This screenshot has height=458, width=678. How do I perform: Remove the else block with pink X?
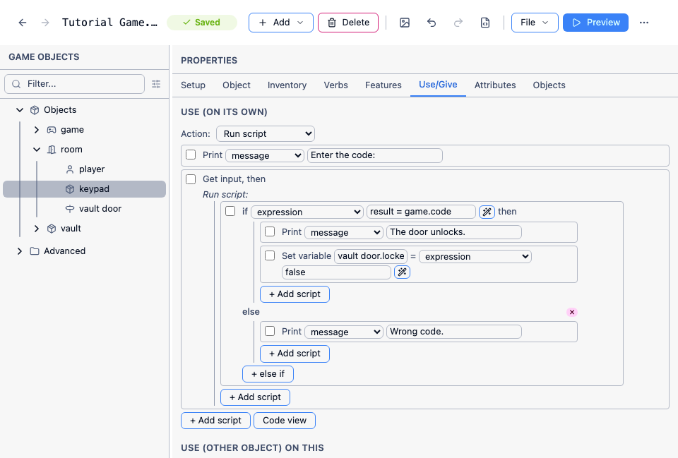(571, 312)
